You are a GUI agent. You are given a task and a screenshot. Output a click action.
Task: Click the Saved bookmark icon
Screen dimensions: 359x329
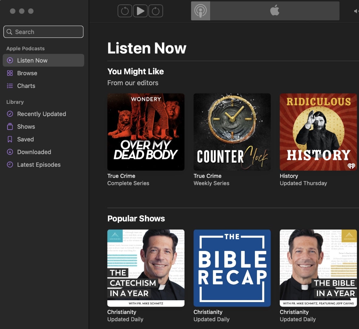[x=10, y=139]
